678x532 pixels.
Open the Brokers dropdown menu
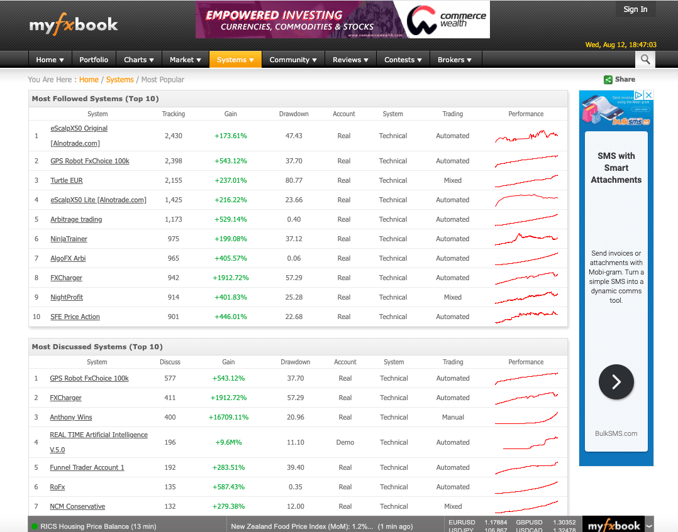pos(455,59)
